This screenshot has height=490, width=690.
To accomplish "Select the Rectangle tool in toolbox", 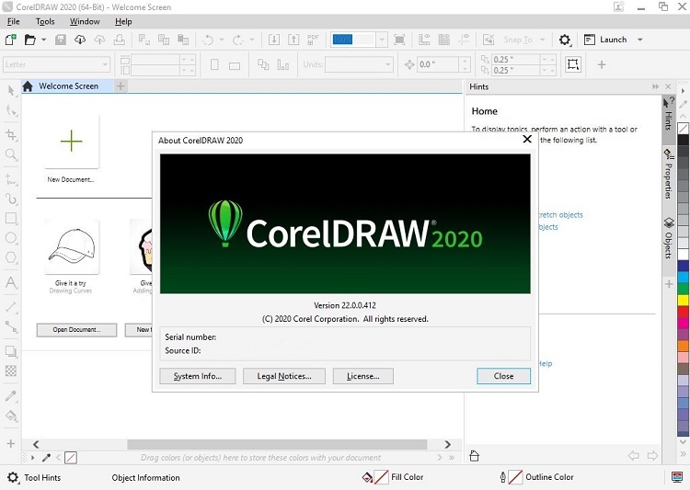I will [x=11, y=218].
